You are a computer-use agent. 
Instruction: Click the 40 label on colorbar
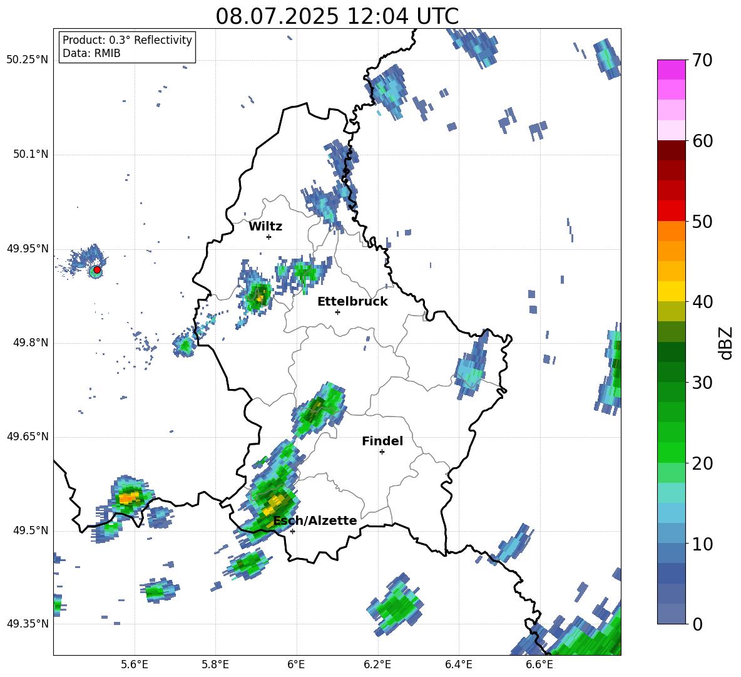(702, 302)
